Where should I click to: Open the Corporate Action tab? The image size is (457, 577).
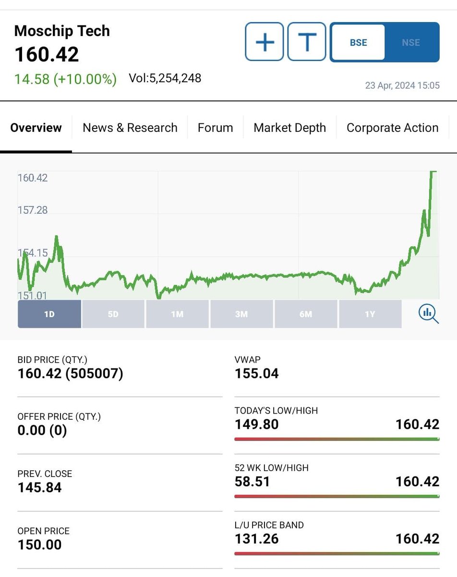click(393, 128)
